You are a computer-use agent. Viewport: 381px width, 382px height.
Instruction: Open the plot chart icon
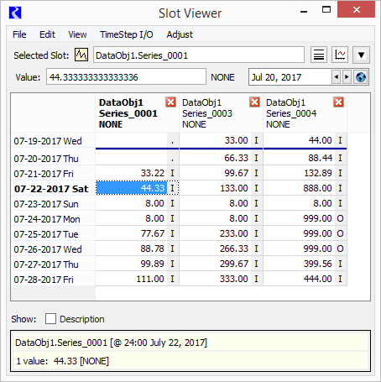340,55
